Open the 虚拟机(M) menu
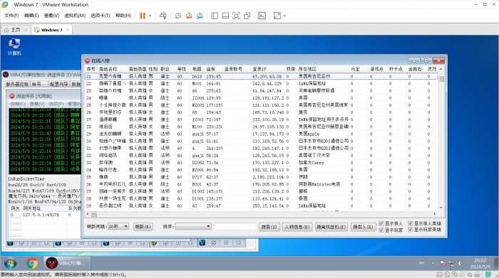 [x=75, y=16]
